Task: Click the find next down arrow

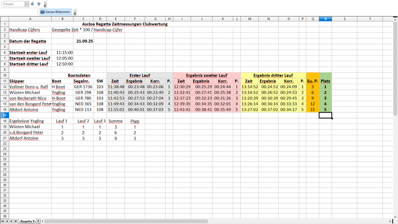Action: [x=32, y=3]
